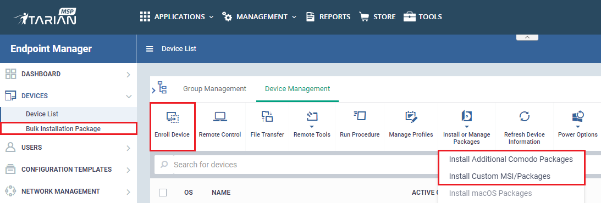Viewport: 601px width, 203px height.
Task: Click the DEVICES sidebar label
Action: click(35, 96)
